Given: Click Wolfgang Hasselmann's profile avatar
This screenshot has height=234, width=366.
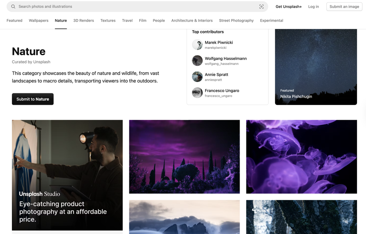Looking at the screenshot, I should pos(197,61).
